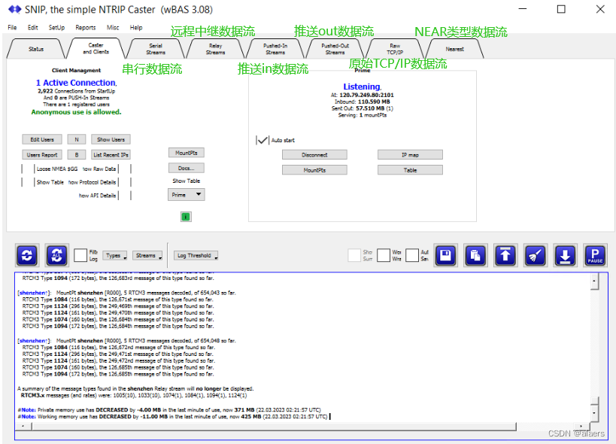Click the refresh ALL icon button
The width and height of the screenshot is (616, 444).
[57, 255]
